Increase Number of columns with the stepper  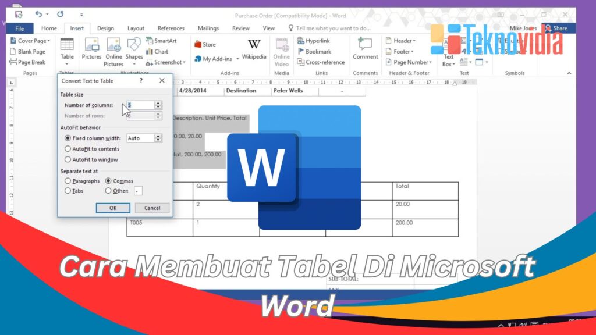(157, 102)
